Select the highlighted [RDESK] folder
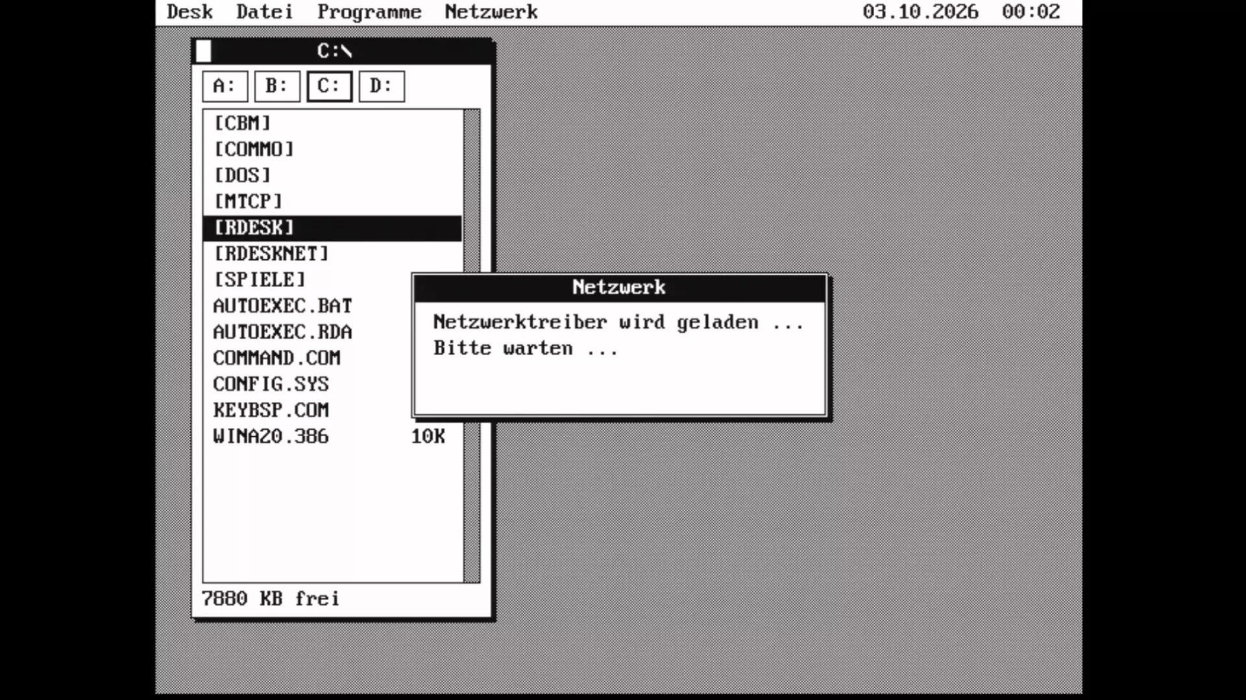1246x700 pixels. point(332,228)
